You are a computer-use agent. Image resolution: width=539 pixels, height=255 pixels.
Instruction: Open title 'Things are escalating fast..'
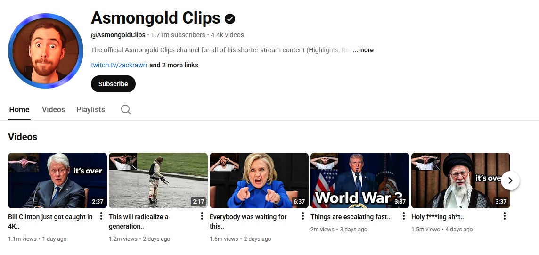tap(350, 217)
